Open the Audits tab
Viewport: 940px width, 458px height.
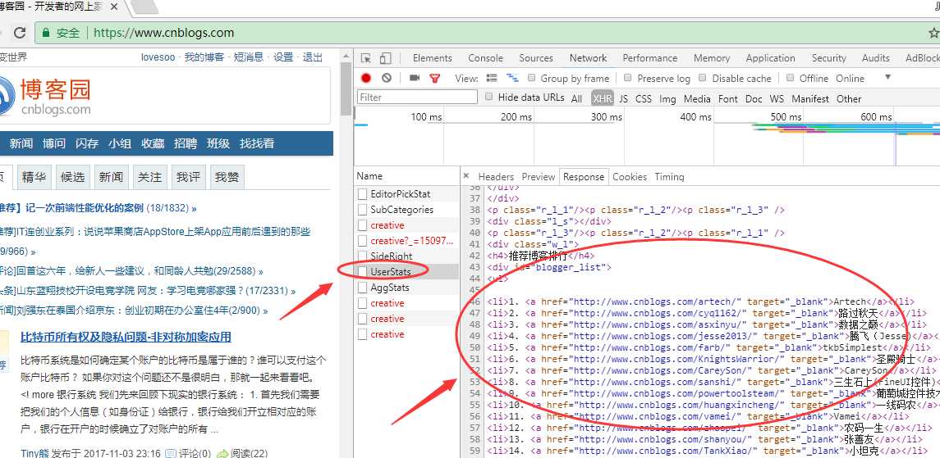pos(876,58)
